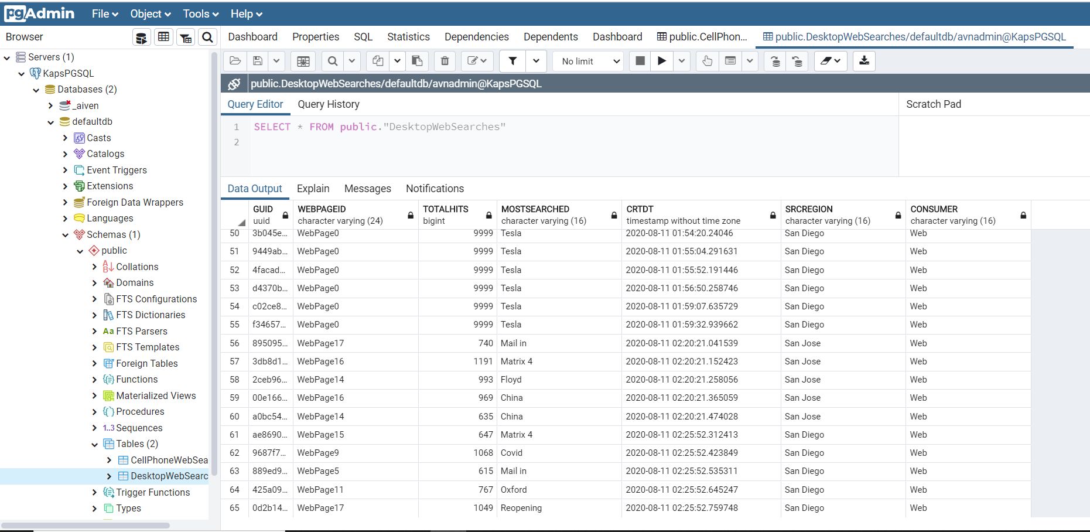This screenshot has height=532, width=1090.
Task: Switch to the Query History tab
Action: [329, 104]
